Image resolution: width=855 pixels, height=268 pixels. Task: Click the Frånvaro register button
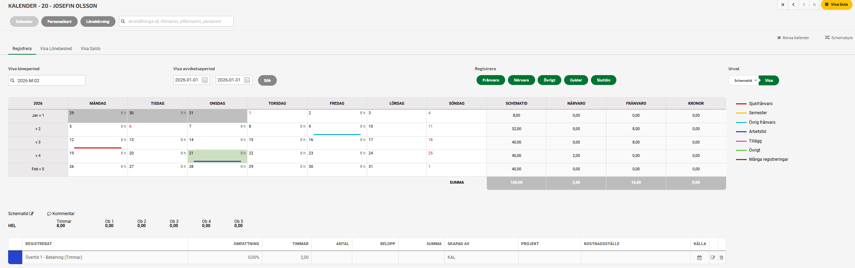[490, 80]
